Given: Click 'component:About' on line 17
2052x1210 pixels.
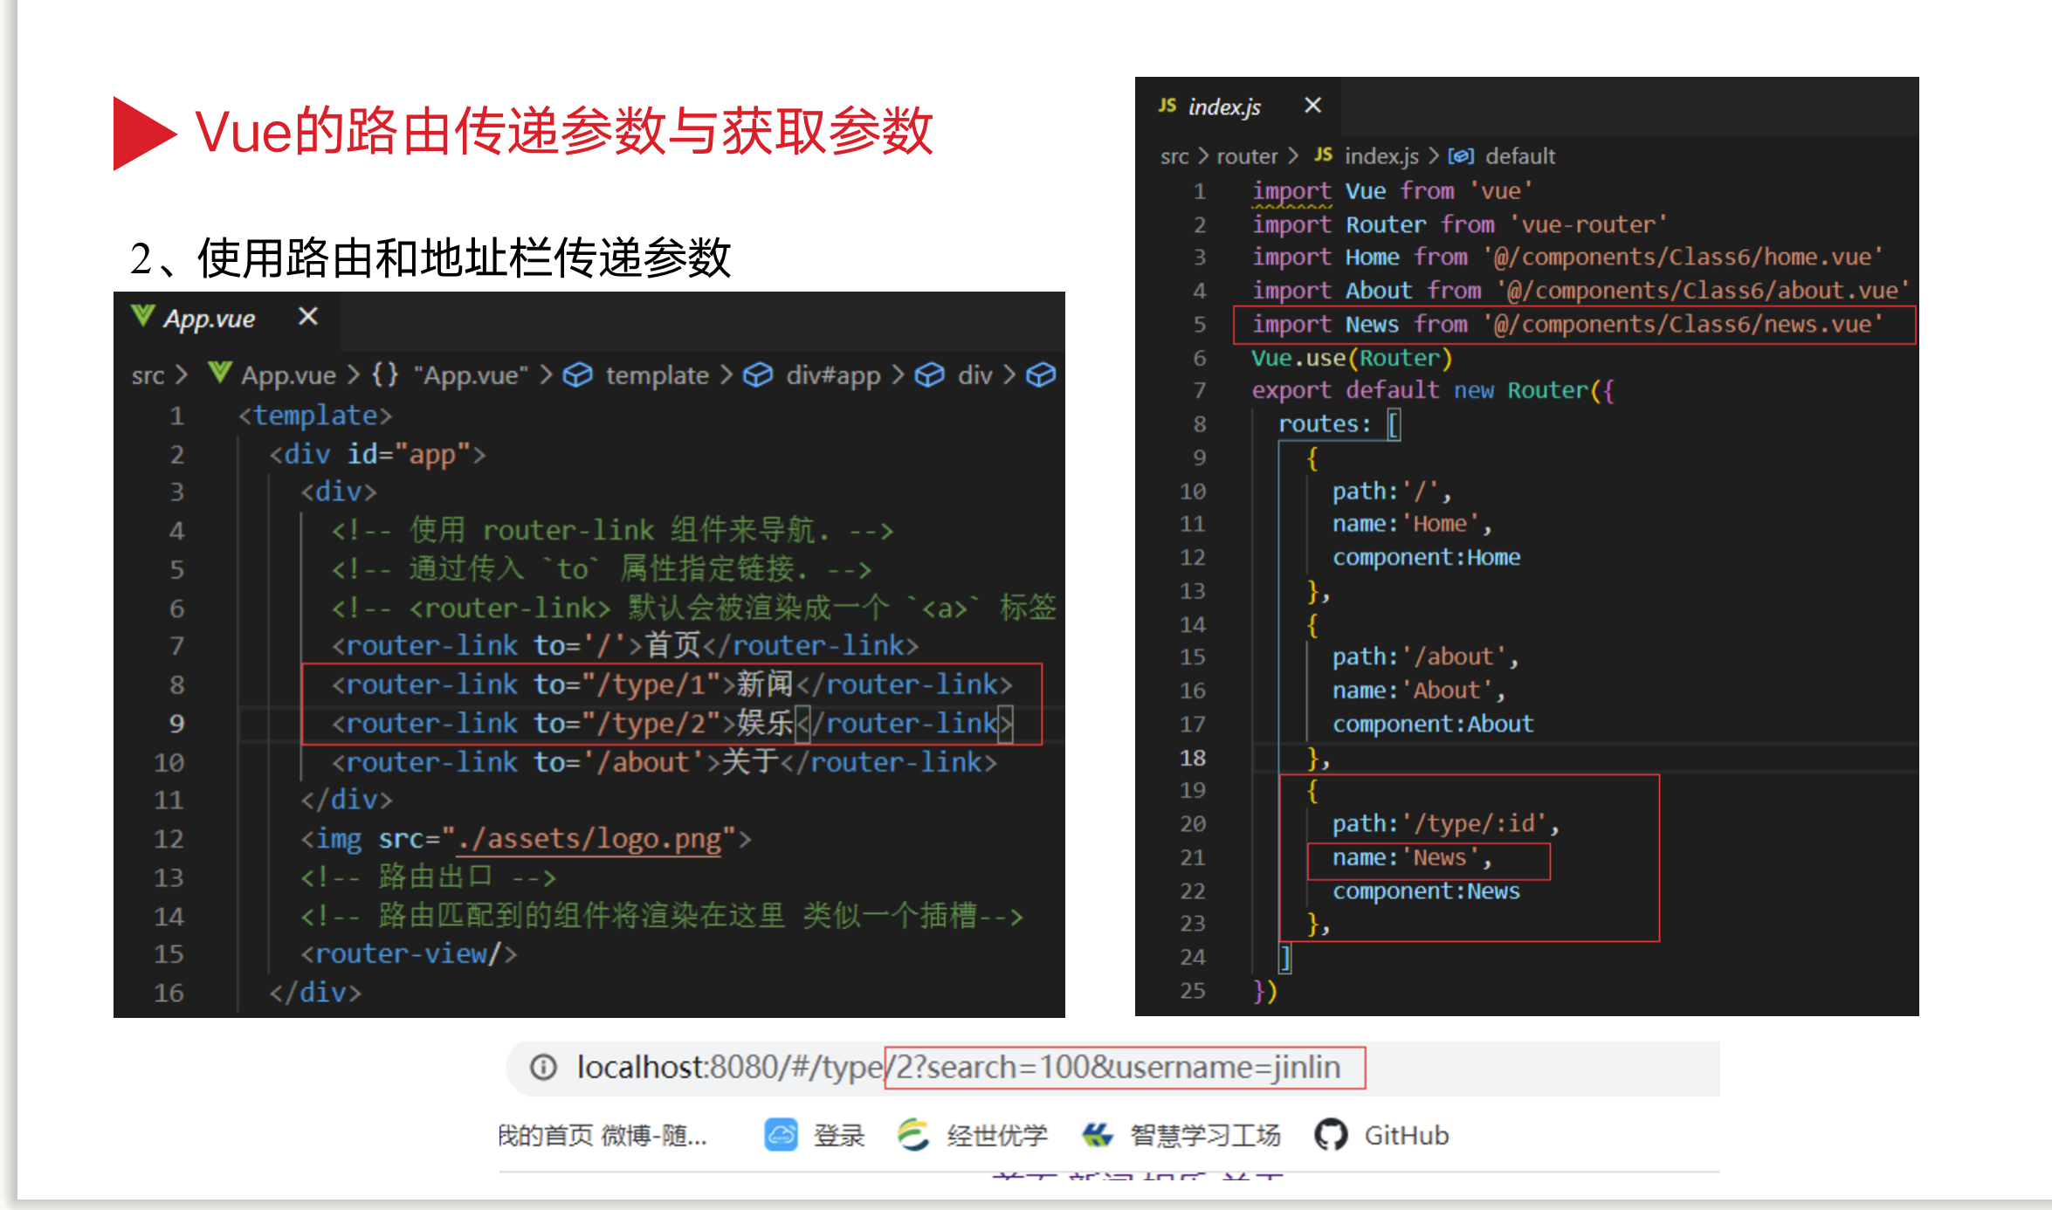Looking at the screenshot, I should (x=1433, y=724).
